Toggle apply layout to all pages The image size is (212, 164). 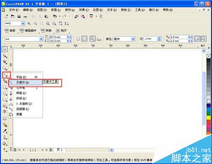(x=93, y=39)
